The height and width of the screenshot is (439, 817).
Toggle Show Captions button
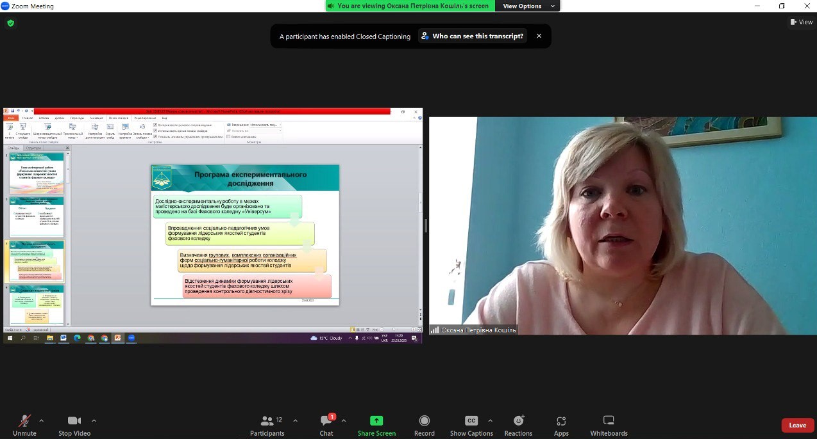pos(471,421)
